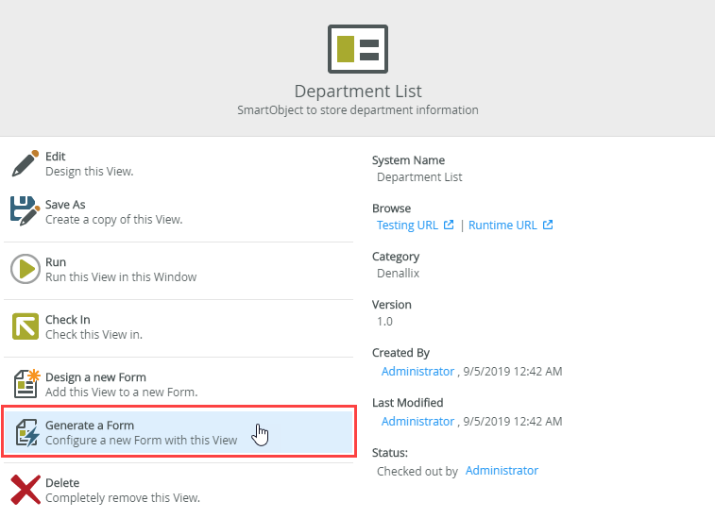Image resolution: width=715 pixels, height=518 pixels.
Task: Select Run this View in this Window
Action: click(121, 276)
